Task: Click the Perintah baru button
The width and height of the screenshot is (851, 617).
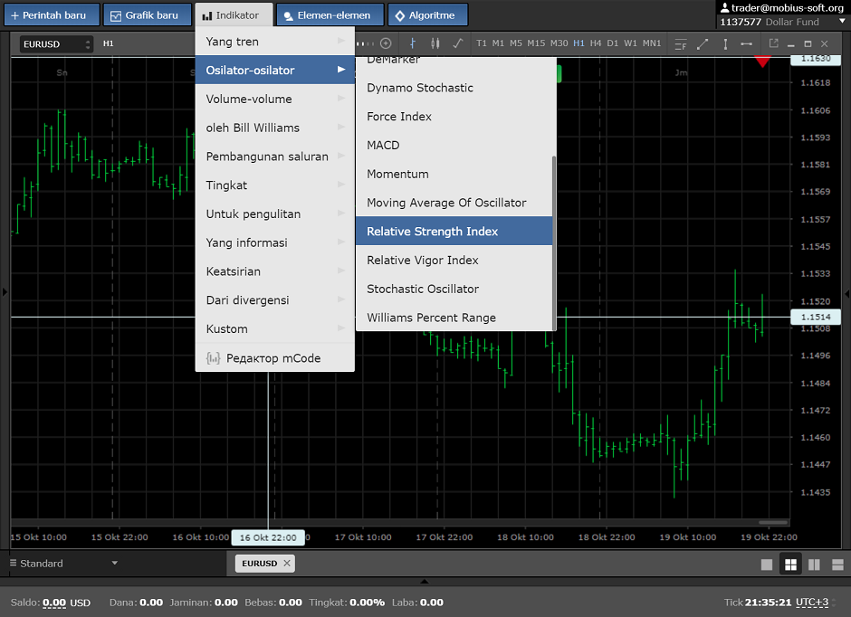Action: tap(53, 14)
